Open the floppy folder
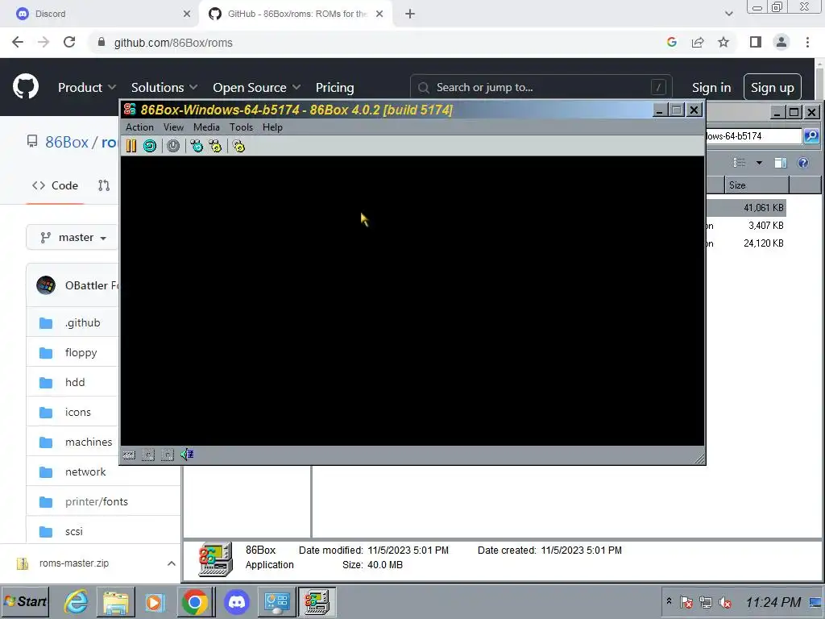The height and width of the screenshot is (619, 825). [81, 353]
